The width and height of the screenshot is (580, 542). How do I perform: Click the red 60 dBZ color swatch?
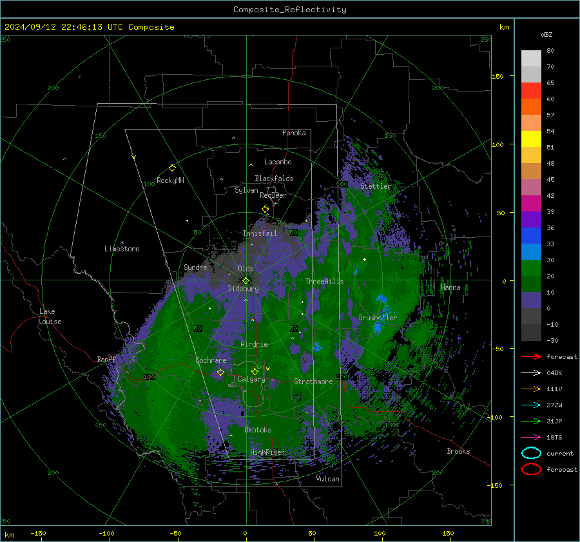[x=531, y=91]
